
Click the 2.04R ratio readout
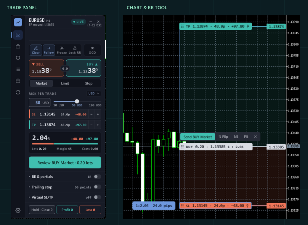(41, 138)
